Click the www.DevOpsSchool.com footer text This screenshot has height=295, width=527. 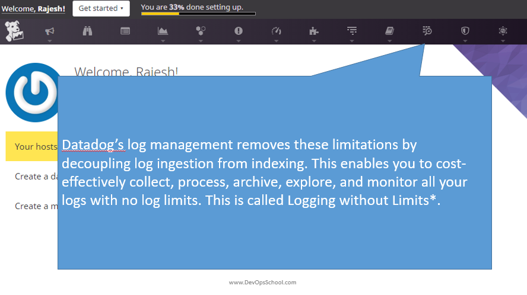point(262,283)
